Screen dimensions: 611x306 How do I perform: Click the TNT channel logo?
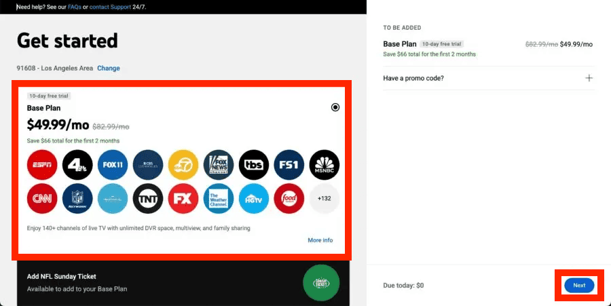[148, 199]
